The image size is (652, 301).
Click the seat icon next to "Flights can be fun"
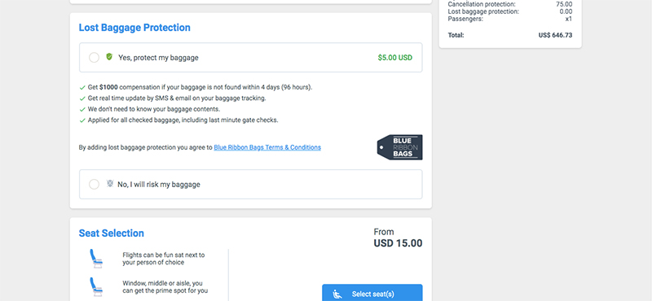pos(96,258)
